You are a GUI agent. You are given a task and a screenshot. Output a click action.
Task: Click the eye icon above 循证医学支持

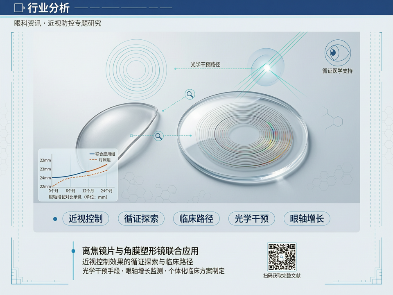[x=338, y=53]
